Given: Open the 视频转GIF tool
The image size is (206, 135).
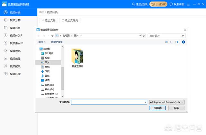Looking at the screenshot, I should [x=15, y=36].
